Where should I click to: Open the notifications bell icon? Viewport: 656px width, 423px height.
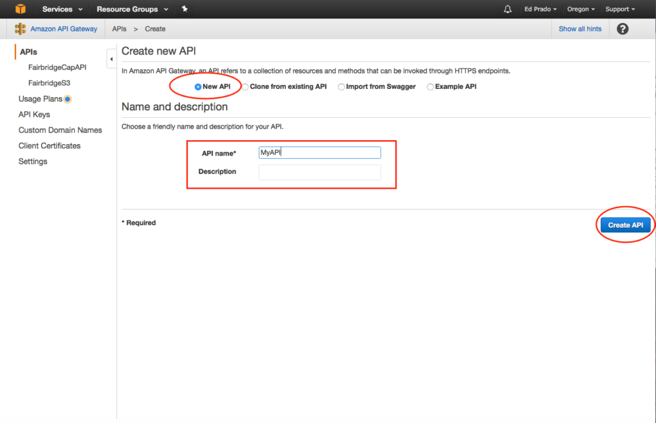pyautogui.click(x=508, y=9)
